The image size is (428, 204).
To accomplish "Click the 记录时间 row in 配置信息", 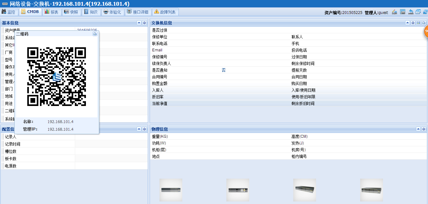I will point(74,144).
